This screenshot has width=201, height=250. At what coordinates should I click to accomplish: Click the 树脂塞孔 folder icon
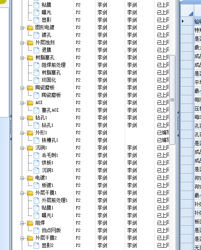pyautogui.click(x=30, y=58)
